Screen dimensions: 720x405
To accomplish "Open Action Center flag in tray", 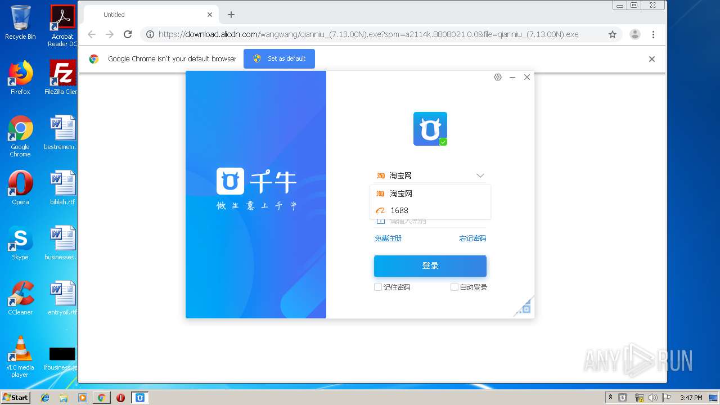I will pos(667,398).
